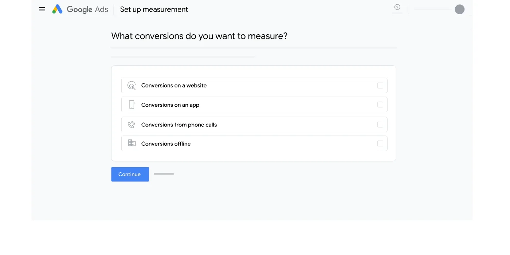Open the help question mark icon

[397, 7]
